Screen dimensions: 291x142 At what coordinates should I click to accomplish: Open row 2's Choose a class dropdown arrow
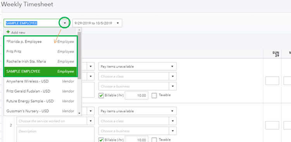click(x=172, y=121)
